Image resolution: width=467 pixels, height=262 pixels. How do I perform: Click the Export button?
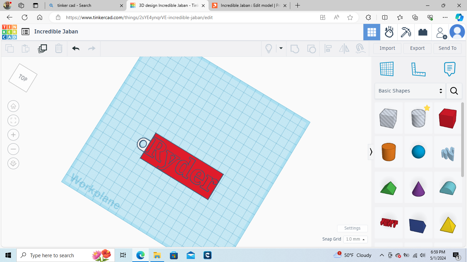[x=417, y=48]
